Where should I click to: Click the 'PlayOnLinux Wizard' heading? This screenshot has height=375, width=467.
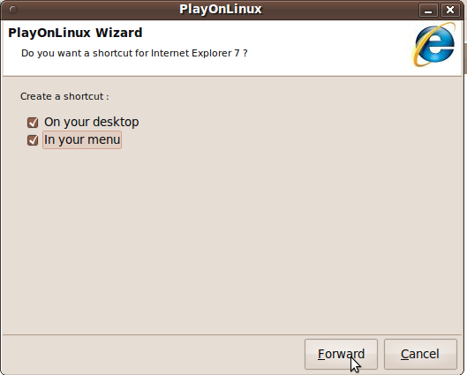(x=75, y=33)
